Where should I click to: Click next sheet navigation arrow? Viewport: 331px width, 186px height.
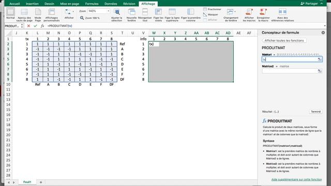(14, 182)
